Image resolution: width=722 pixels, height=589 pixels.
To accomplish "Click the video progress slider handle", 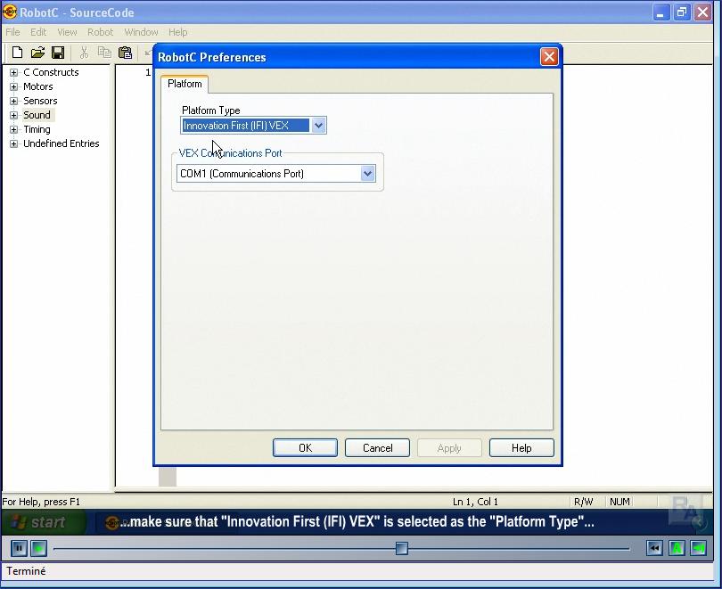I will pos(401,548).
